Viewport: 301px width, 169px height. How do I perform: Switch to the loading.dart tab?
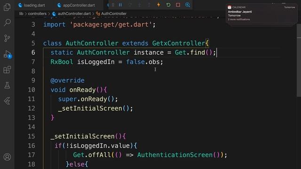tap(32, 5)
